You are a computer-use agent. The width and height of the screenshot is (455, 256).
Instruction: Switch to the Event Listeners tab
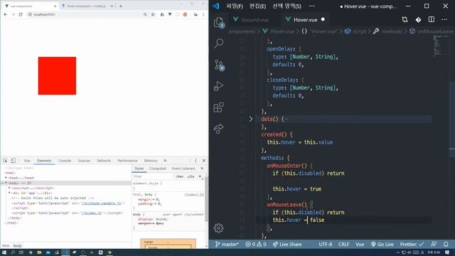(x=183, y=169)
